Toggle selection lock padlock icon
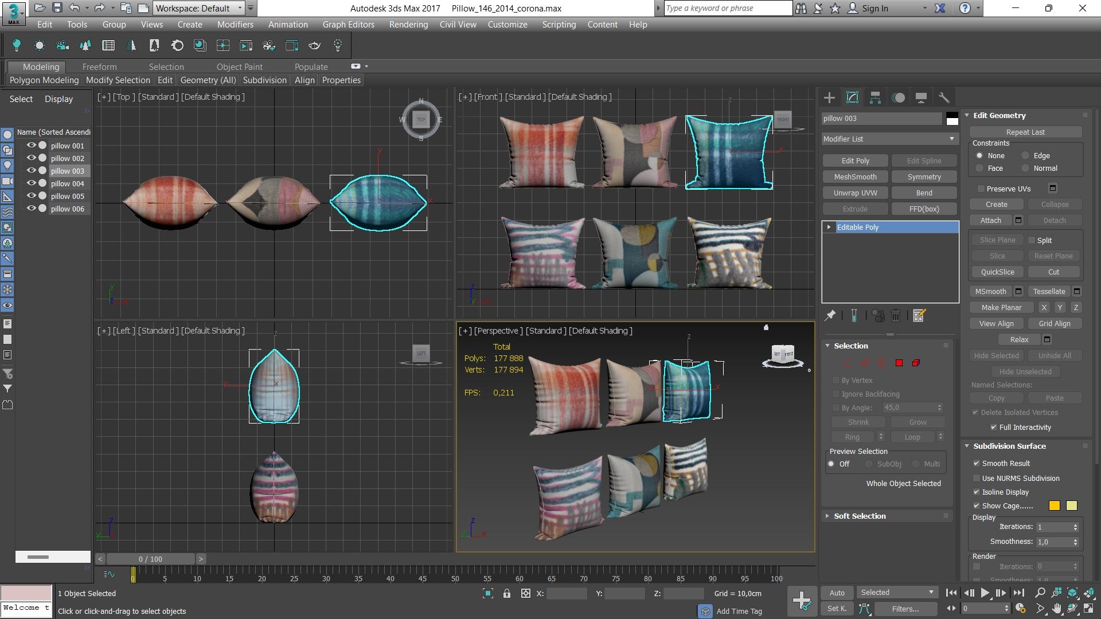 pyautogui.click(x=507, y=593)
